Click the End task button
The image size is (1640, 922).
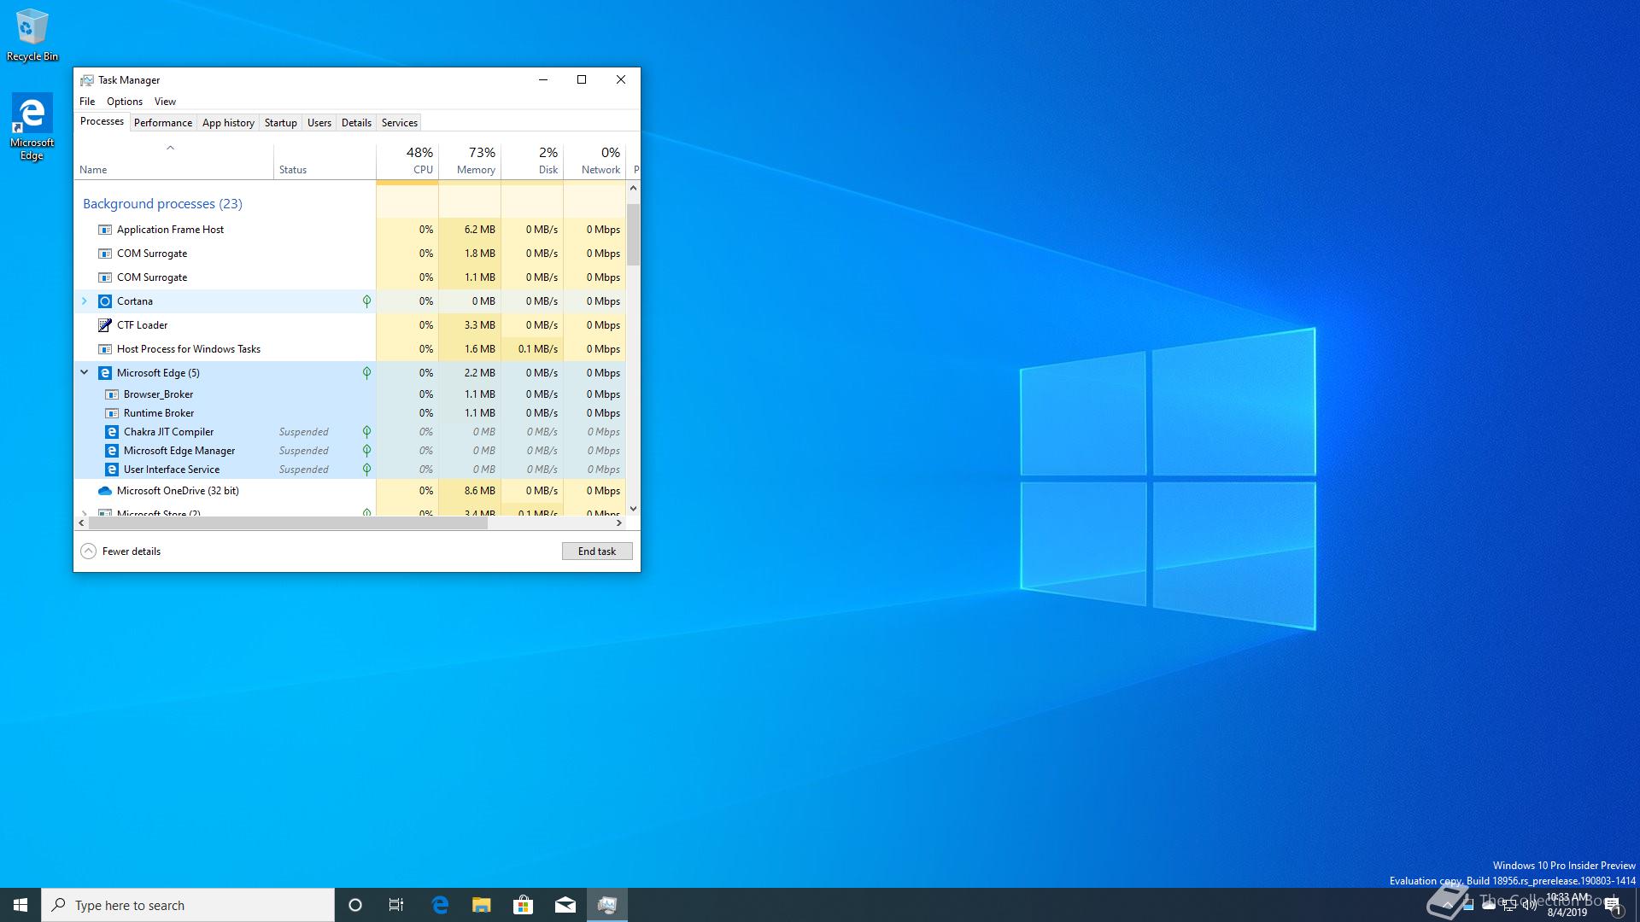click(597, 551)
